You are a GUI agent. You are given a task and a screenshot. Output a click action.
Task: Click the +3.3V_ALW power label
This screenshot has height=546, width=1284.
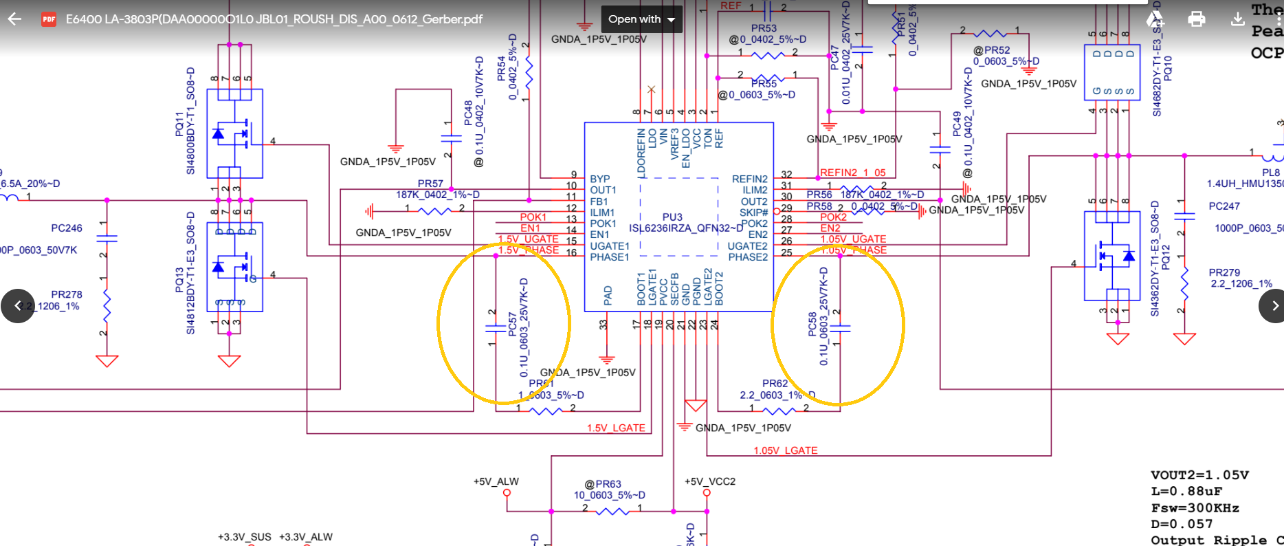[x=306, y=537]
